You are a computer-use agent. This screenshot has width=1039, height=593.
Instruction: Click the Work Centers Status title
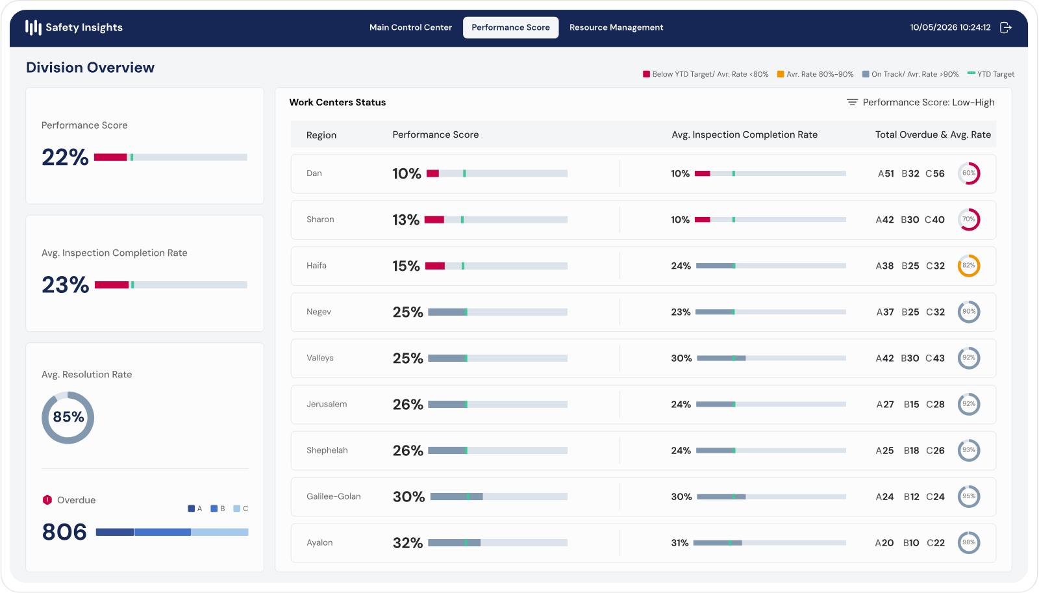pyautogui.click(x=338, y=102)
